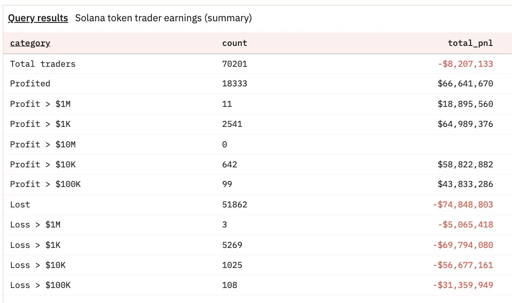Click the Lost row category cell
The height and width of the screenshot is (303, 512).
pyautogui.click(x=20, y=205)
